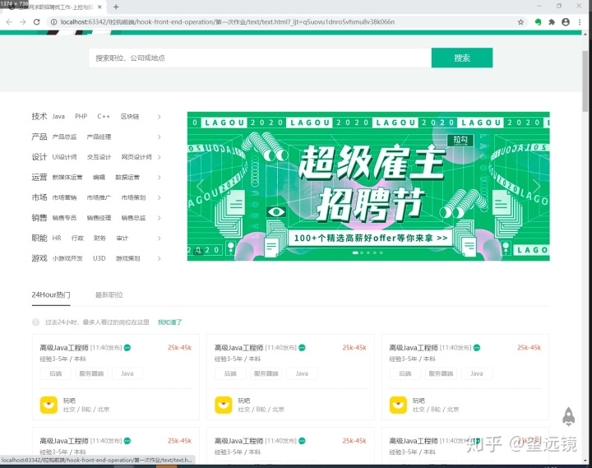
Task: Click green chat icon on first job card
Action: coord(127,348)
